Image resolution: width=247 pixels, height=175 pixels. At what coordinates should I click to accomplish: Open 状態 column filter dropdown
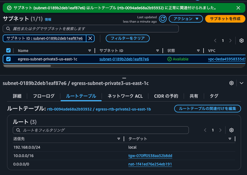pyautogui.click(x=199, y=51)
